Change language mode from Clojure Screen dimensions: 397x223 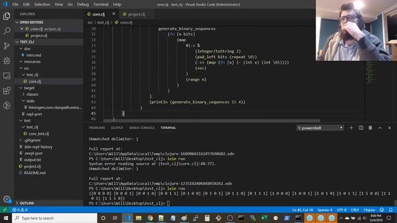click(x=369, y=210)
